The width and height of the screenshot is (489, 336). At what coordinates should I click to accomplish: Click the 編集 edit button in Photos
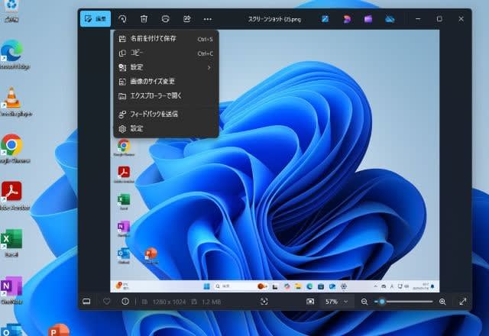(96, 19)
